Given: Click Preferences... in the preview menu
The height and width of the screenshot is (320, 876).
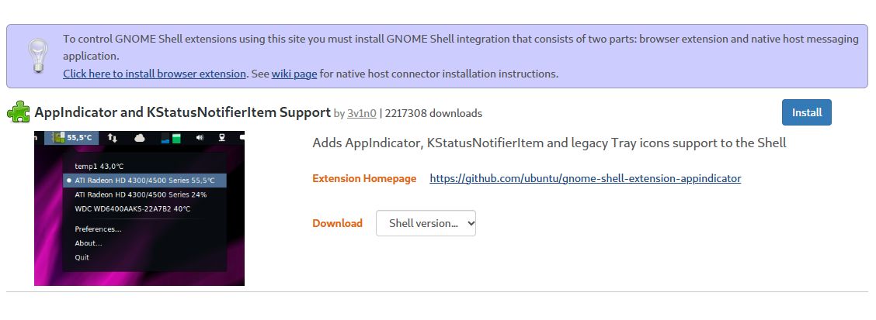Looking at the screenshot, I should 98,229.
